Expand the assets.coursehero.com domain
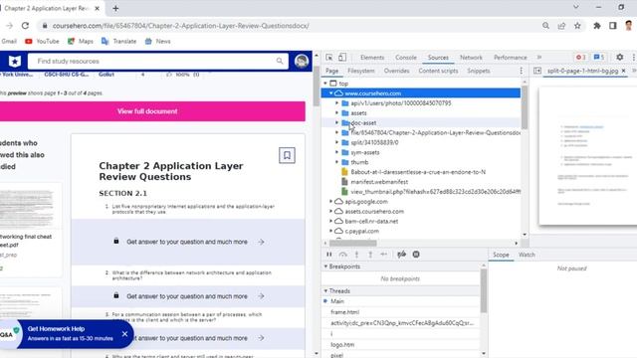637x358 pixels. pos(331,211)
